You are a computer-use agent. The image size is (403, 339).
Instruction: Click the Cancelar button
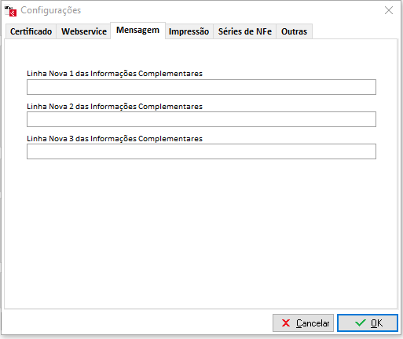point(303,323)
